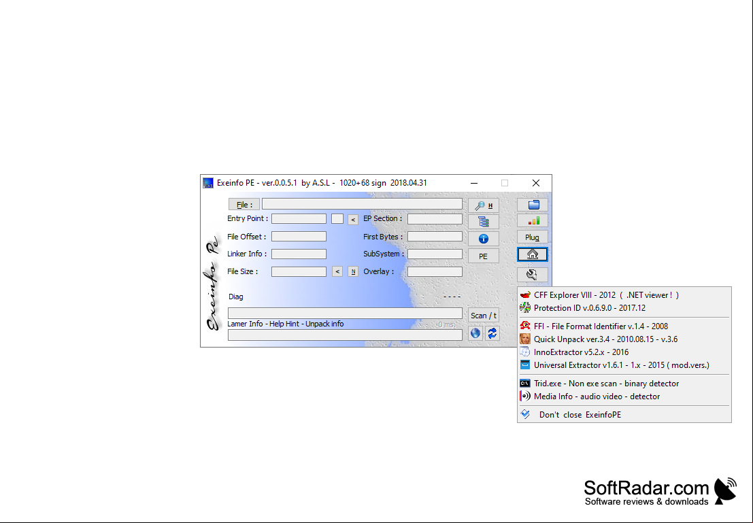Choose Trid.exe Non exe scan entry
The image size is (753, 523).
624,384
